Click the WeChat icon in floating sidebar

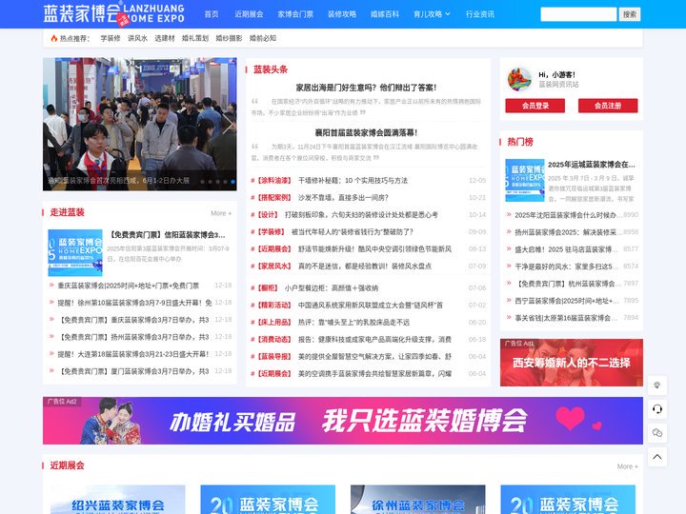657,433
